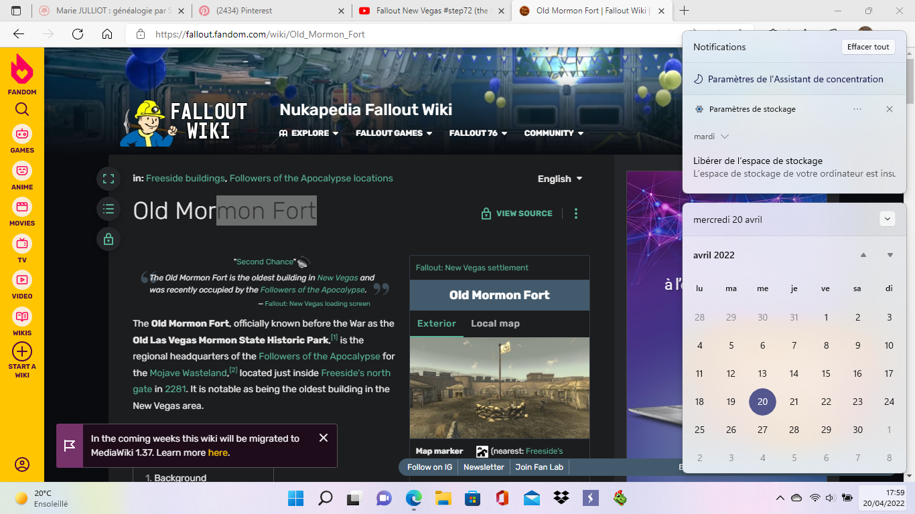915x514 pixels.
Task: Open the user profile icon in the sidebar
Action: pos(22,464)
